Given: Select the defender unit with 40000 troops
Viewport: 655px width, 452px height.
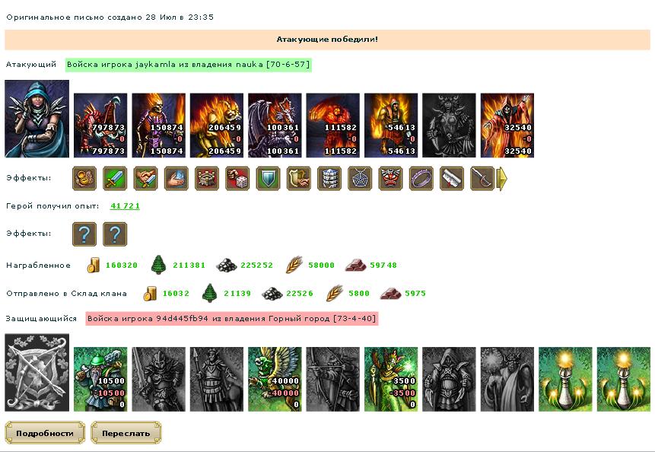Looking at the screenshot, I should click(x=275, y=379).
